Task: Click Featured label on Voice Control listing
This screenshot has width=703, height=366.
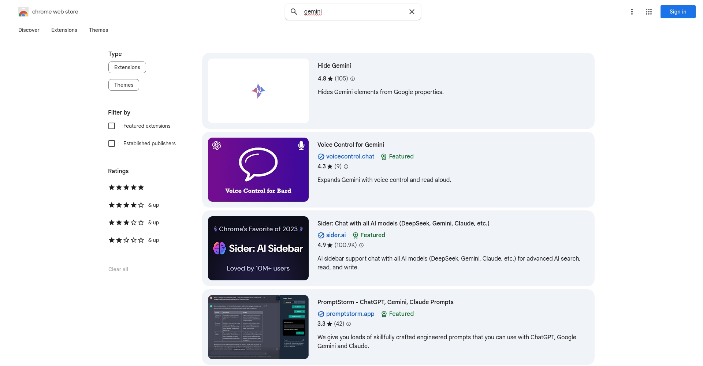Action: pos(401,156)
